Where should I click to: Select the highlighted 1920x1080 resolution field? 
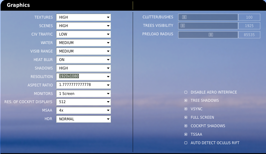click(69, 76)
